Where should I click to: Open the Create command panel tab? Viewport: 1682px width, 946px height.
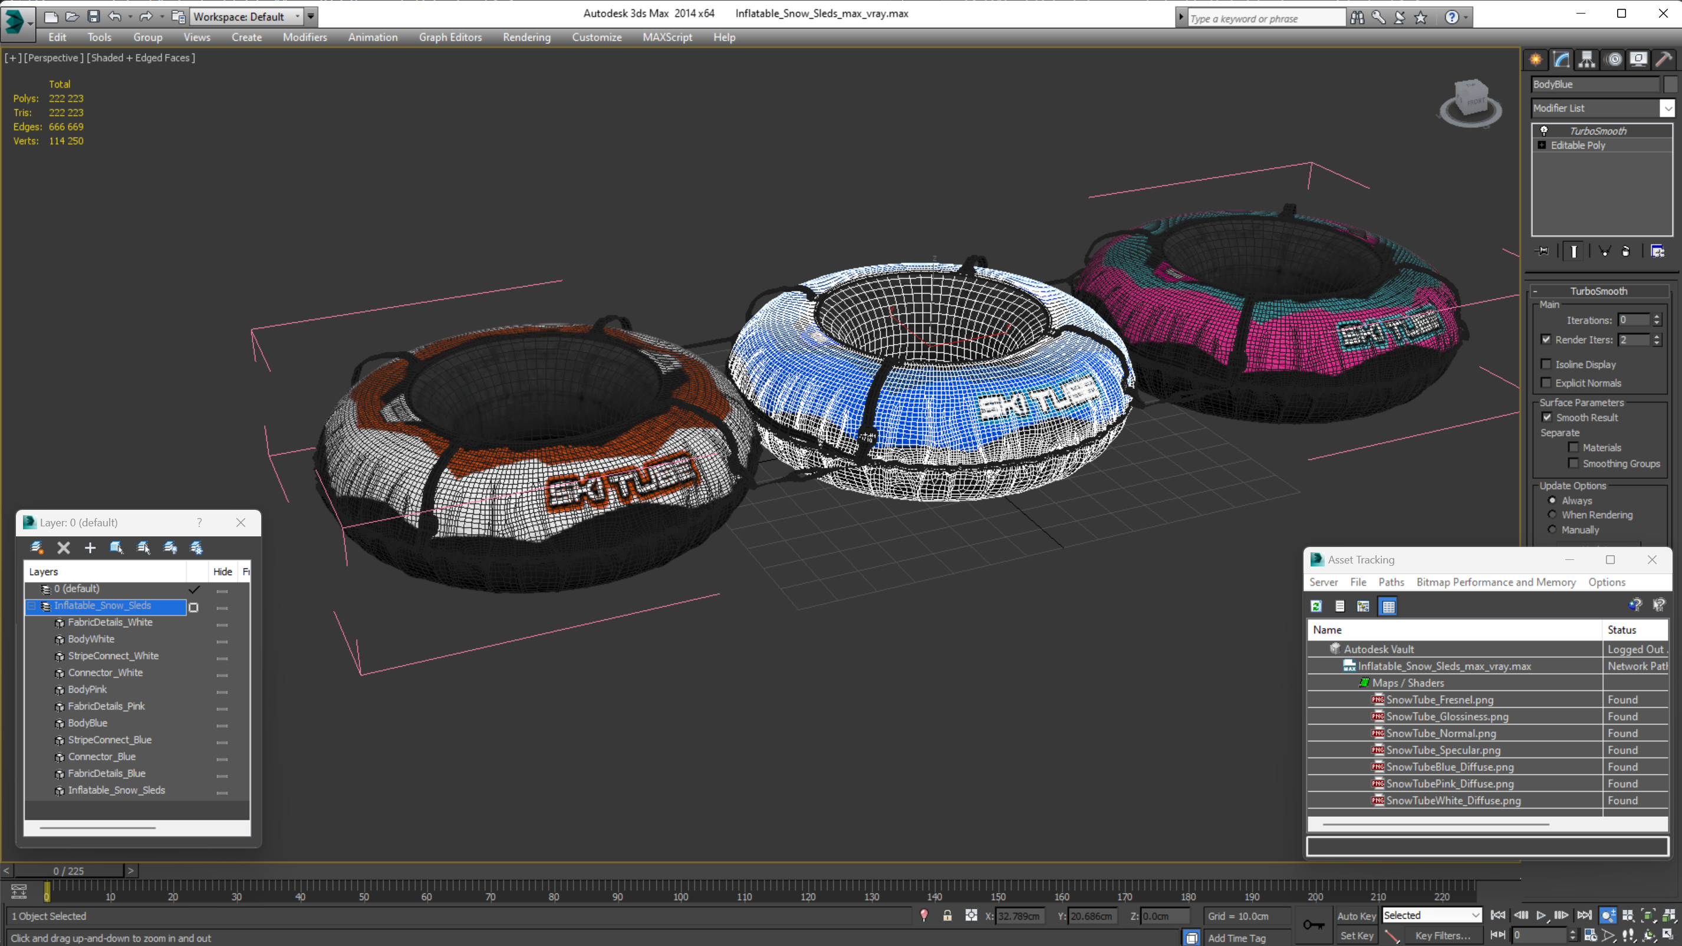(1536, 60)
